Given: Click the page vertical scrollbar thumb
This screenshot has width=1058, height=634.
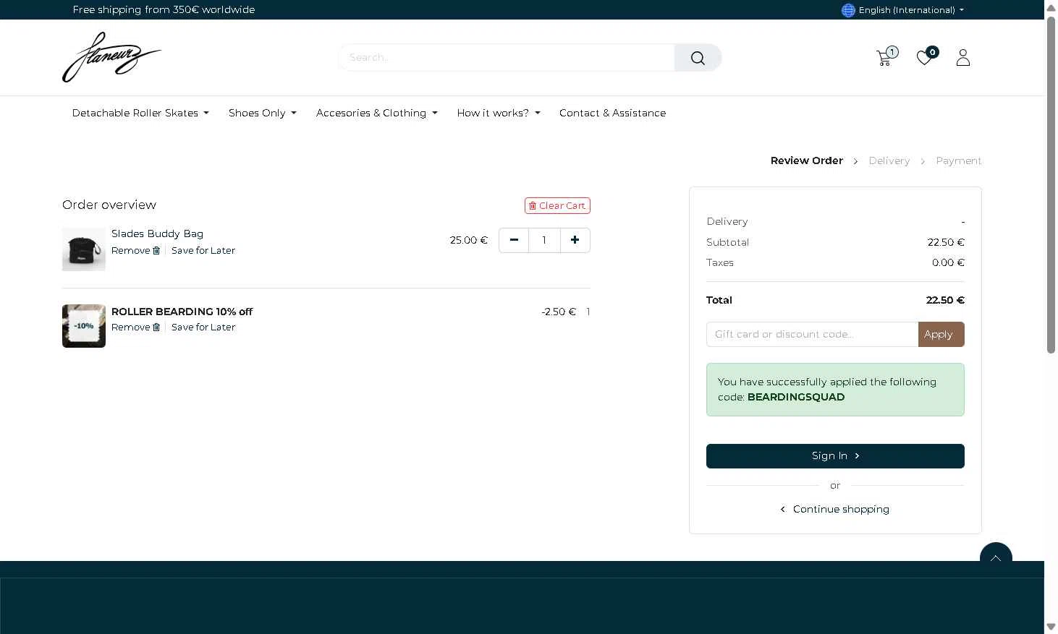Looking at the screenshot, I should click(1051, 184).
